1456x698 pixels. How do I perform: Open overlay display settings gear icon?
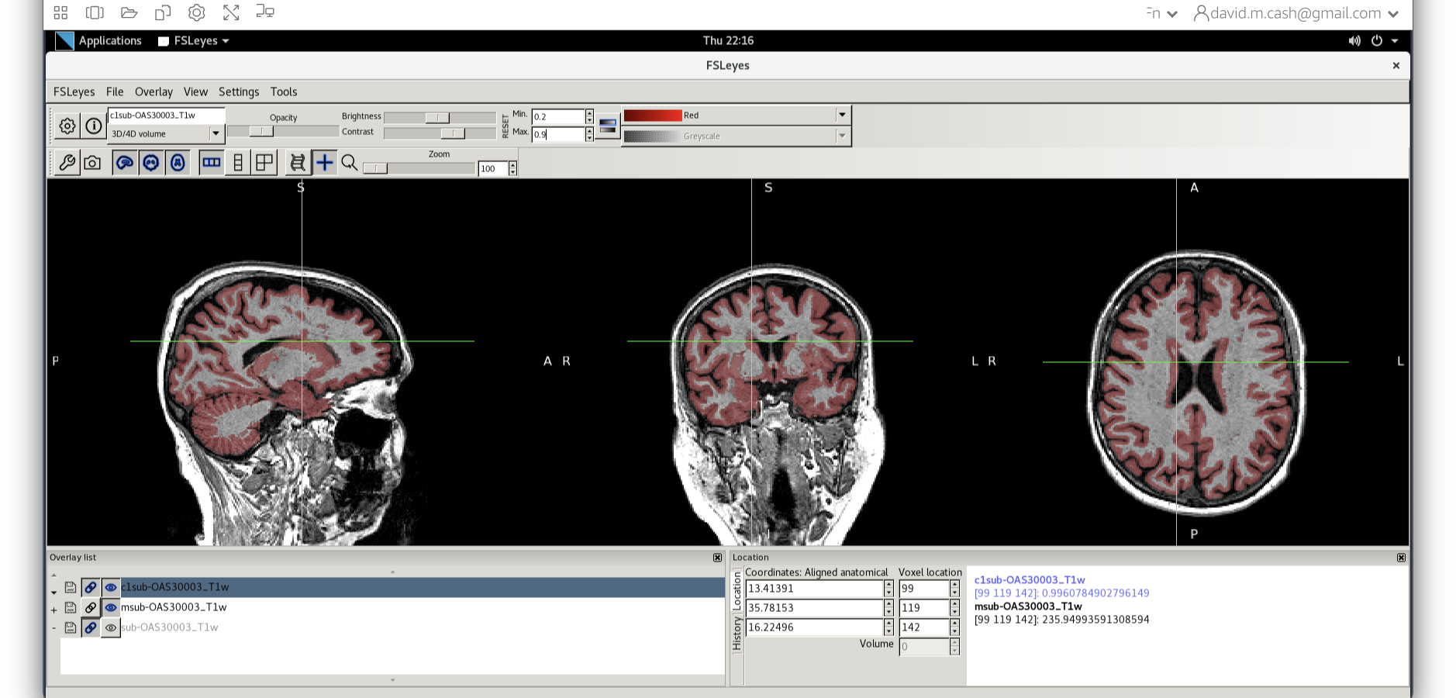point(67,126)
